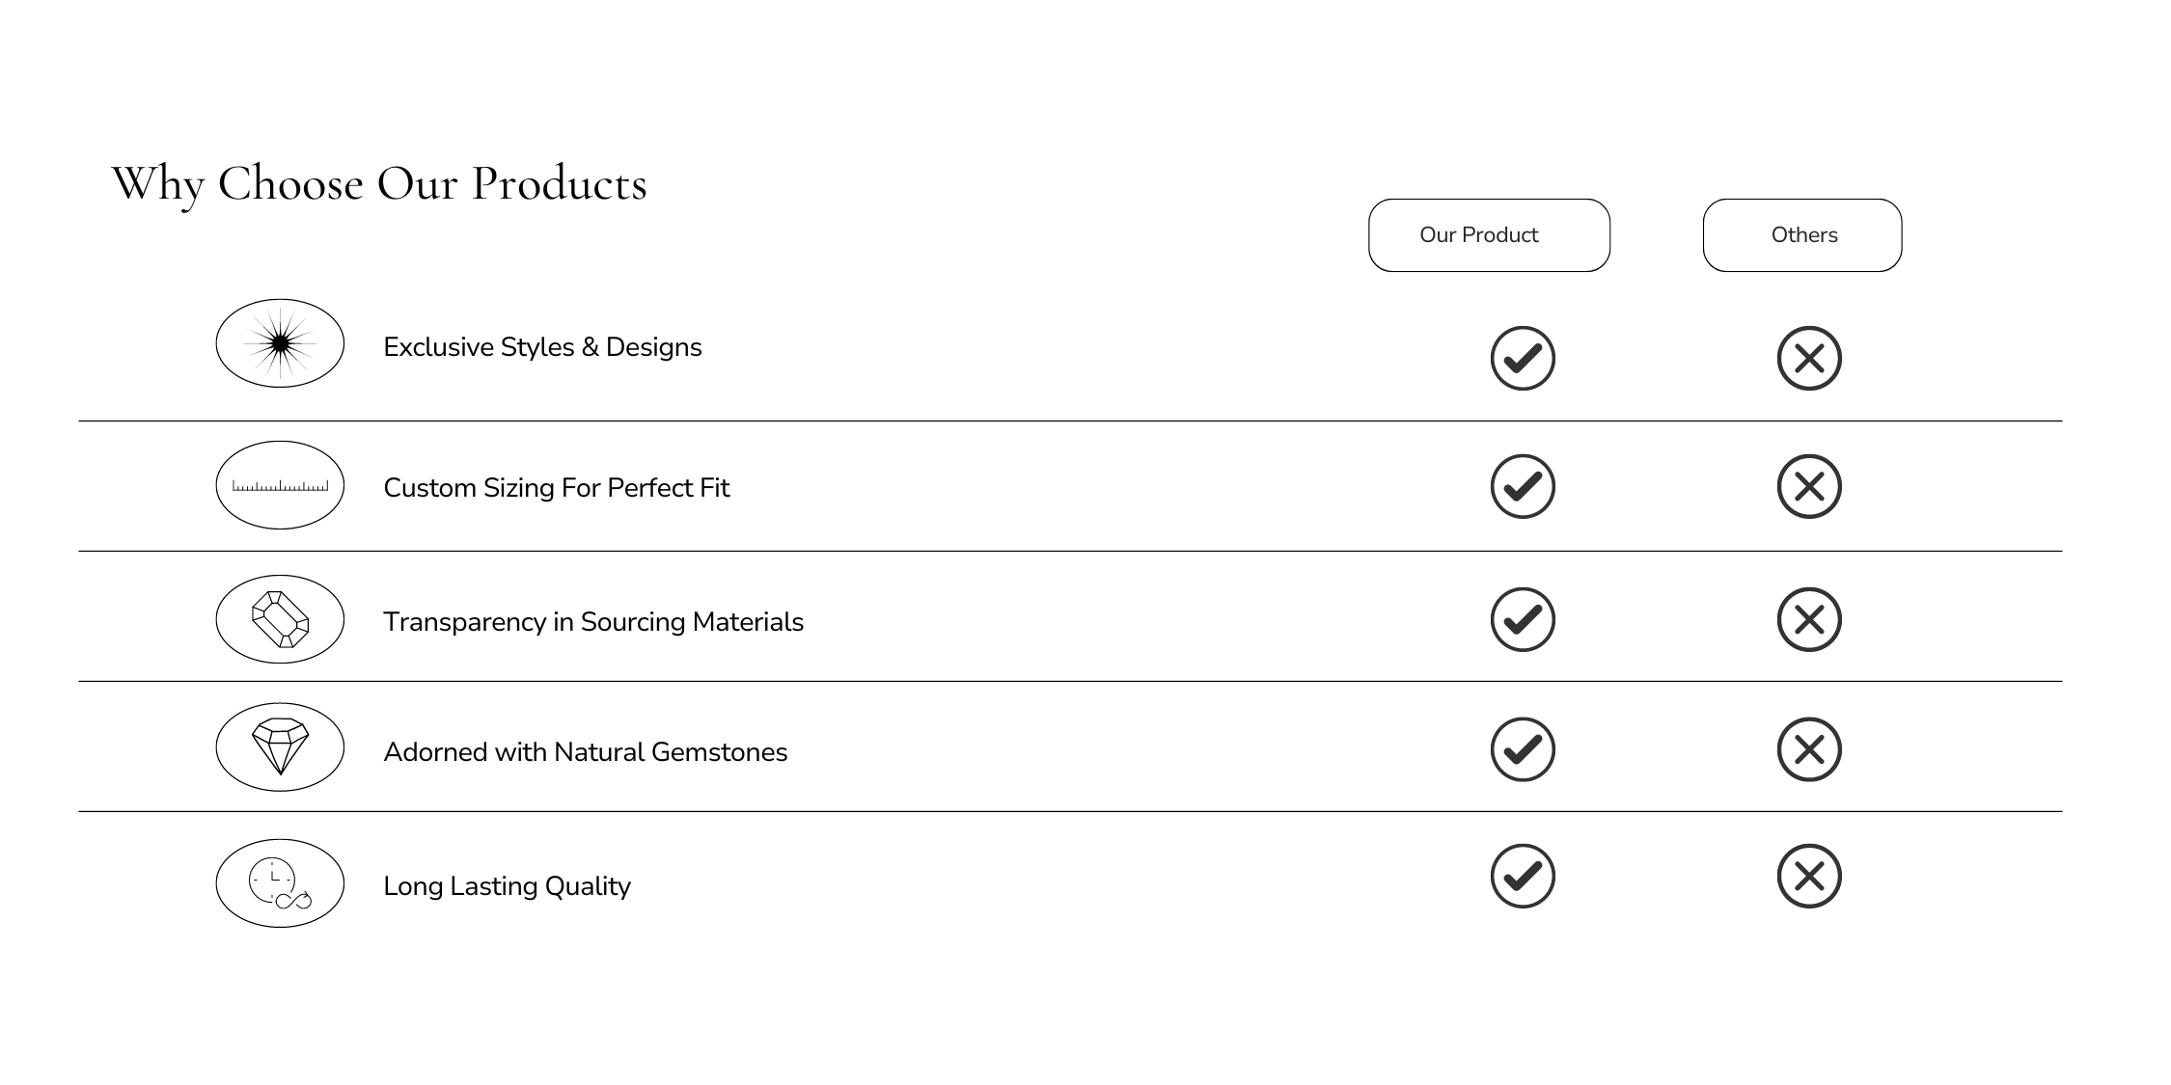The width and height of the screenshot is (2171, 1085).
Task: Click the checkmark for Adorned with Natural Gemstones
Action: 1523,749
